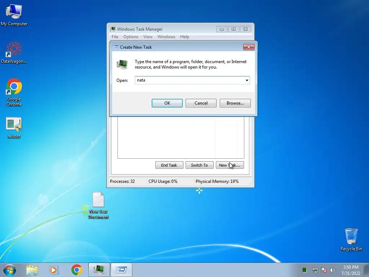Open the network tray icon

coord(315,270)
